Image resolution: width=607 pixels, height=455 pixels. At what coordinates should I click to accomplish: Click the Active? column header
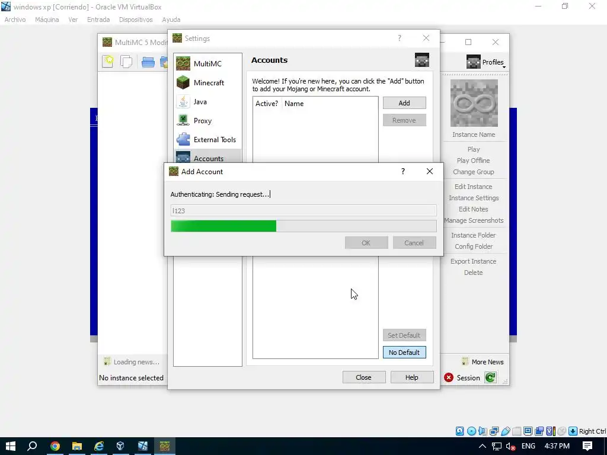pyautogui.click(x=267, y=103)
